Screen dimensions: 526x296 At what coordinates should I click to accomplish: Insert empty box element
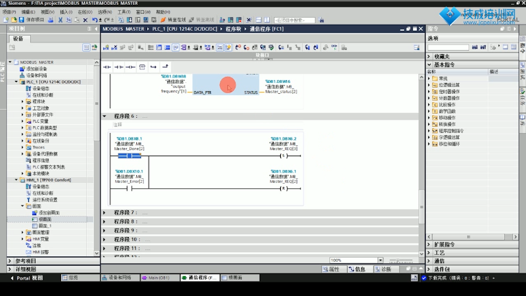(x=142, y=67)
